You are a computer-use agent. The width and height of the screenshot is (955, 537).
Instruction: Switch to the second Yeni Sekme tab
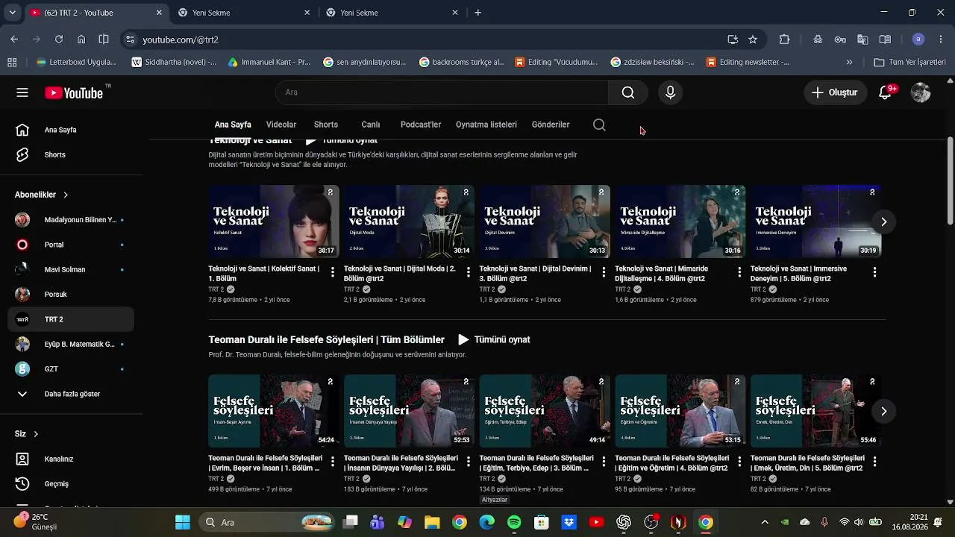[392, 13]
